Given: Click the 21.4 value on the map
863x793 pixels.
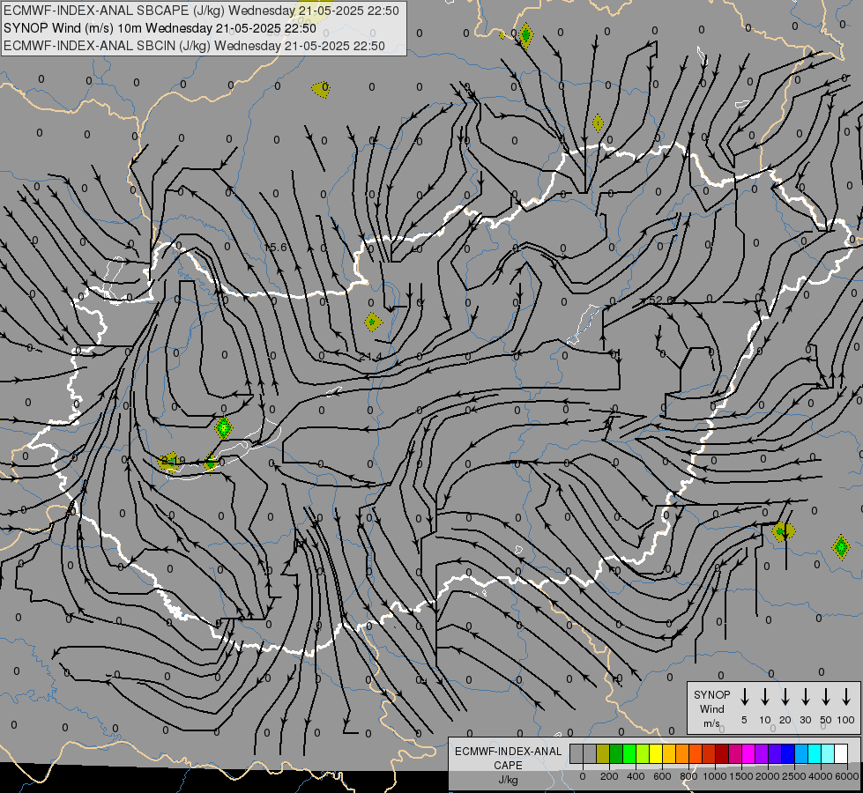Looking at the screenshot, I should coord(370,358).
